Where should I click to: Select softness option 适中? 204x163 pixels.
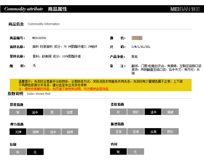pyautogui.click(x=153, y=112)
